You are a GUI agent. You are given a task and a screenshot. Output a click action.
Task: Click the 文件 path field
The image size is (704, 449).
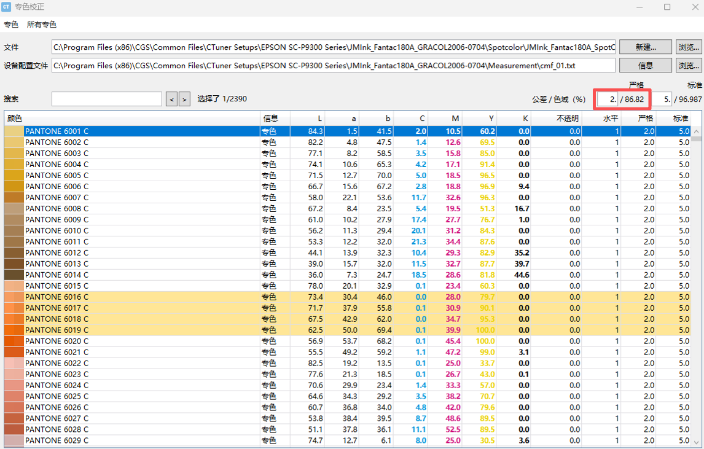point(333,47)
